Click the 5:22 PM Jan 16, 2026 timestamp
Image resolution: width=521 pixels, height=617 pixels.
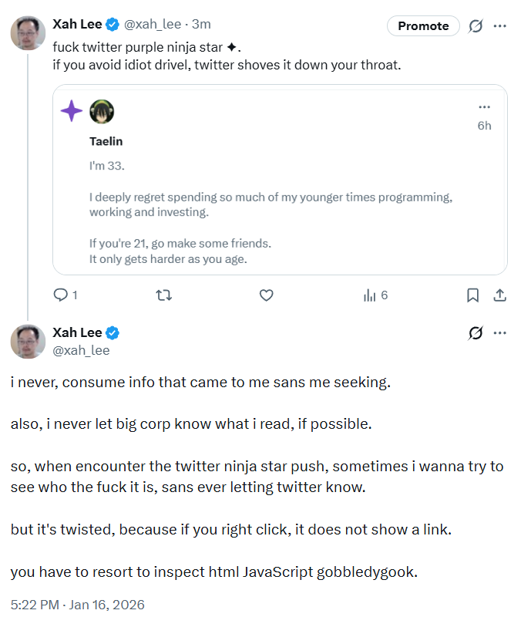coord(77,604)
